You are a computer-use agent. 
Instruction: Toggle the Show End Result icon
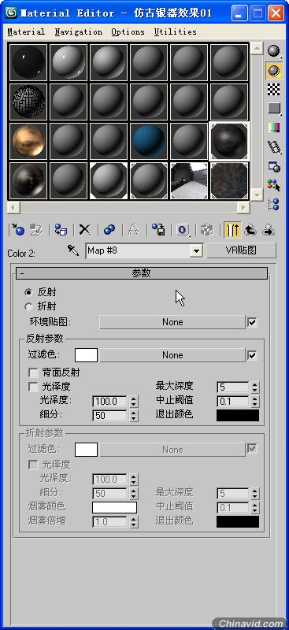click(232, 229)
